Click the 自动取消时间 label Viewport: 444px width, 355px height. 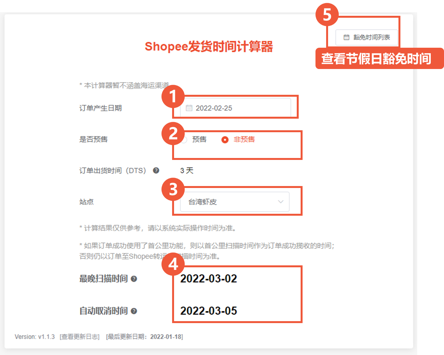pyautogui.click(x=104, y=311)
